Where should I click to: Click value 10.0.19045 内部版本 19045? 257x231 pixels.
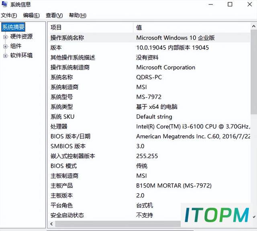(173, 48)
